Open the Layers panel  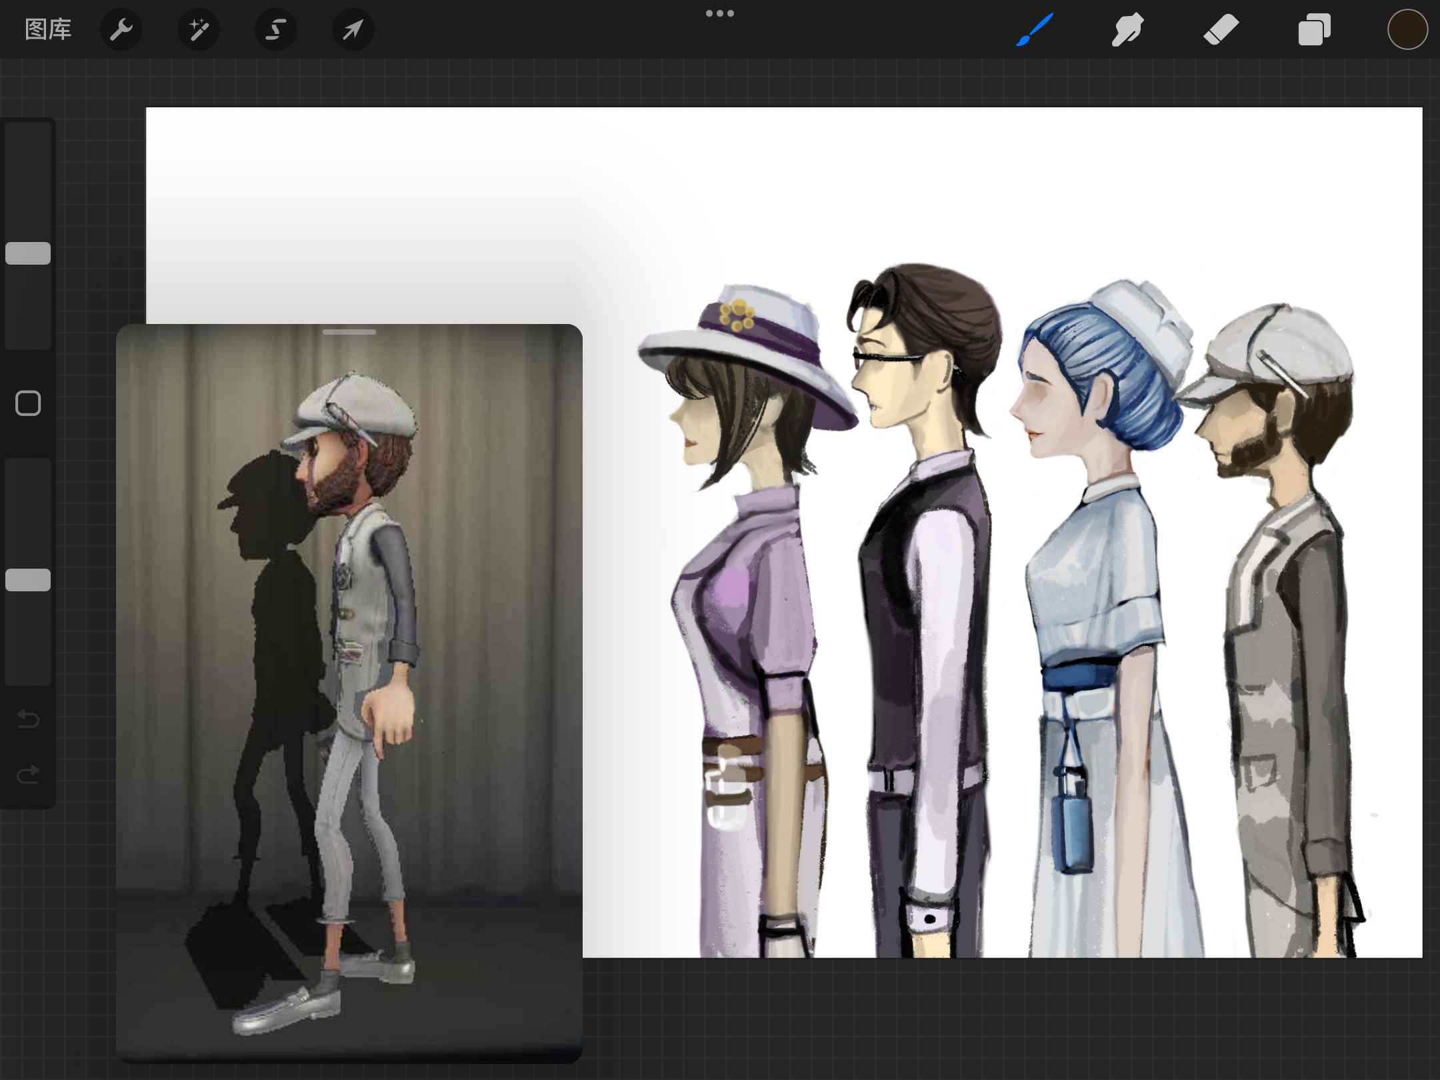(x=1315, y=29)
